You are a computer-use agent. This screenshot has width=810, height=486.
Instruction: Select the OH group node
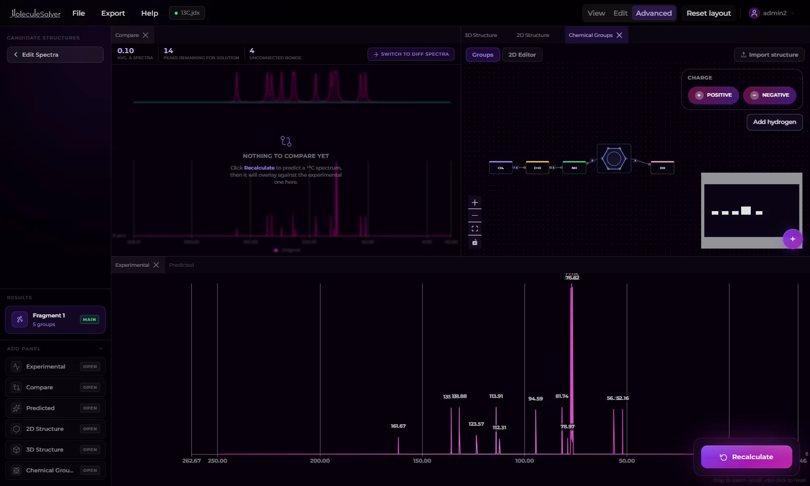(x=662, y=168)
